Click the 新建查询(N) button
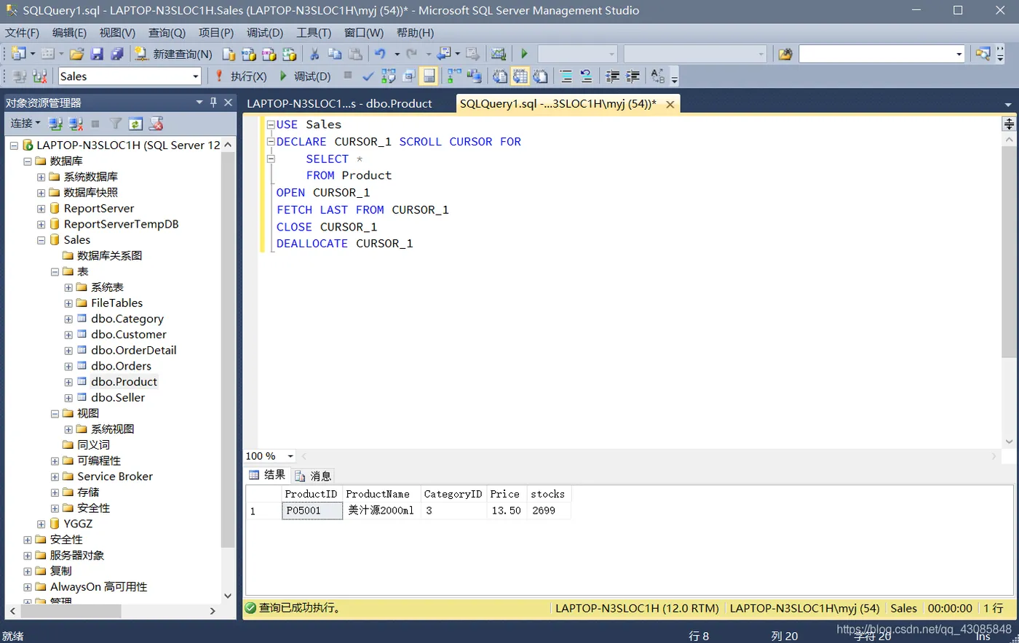1019x643 pixels. (x=174, y=54)
